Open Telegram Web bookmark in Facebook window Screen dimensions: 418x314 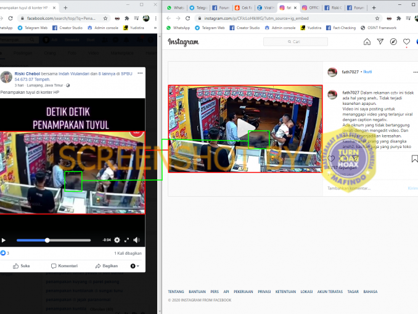tap(33, 28)
